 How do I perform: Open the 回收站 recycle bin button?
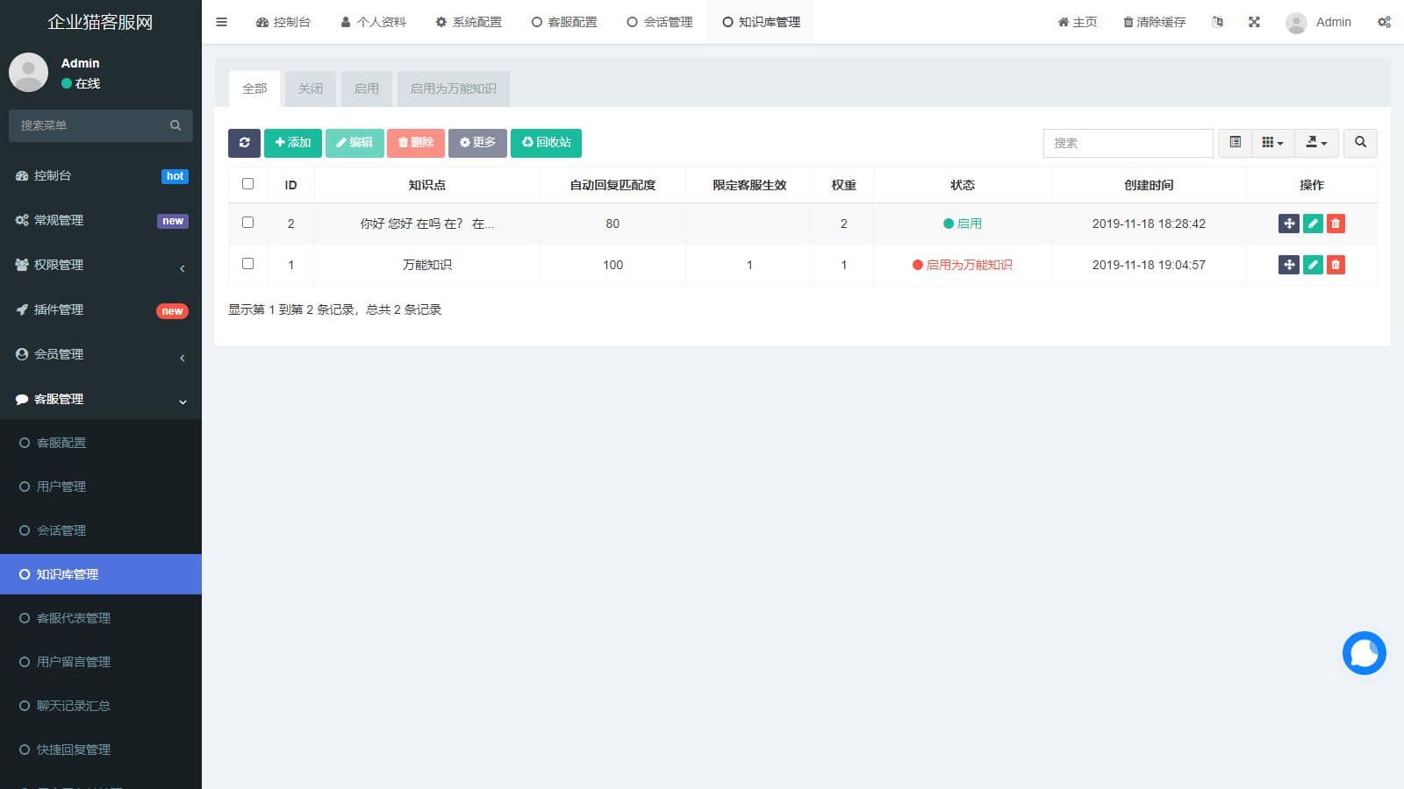(546, 143)
